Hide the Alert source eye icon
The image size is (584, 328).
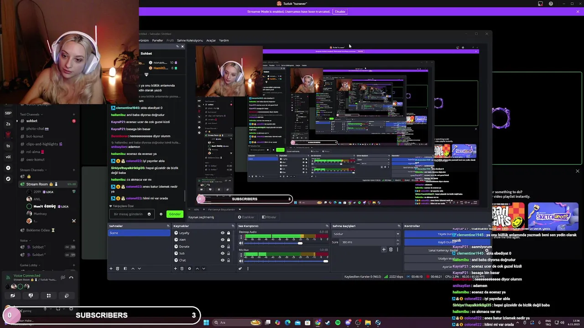223,240
